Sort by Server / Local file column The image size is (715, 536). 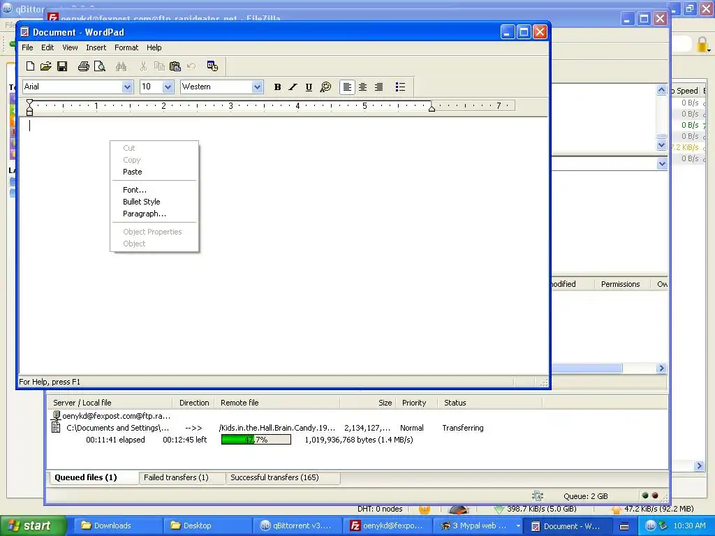(110, 403)
